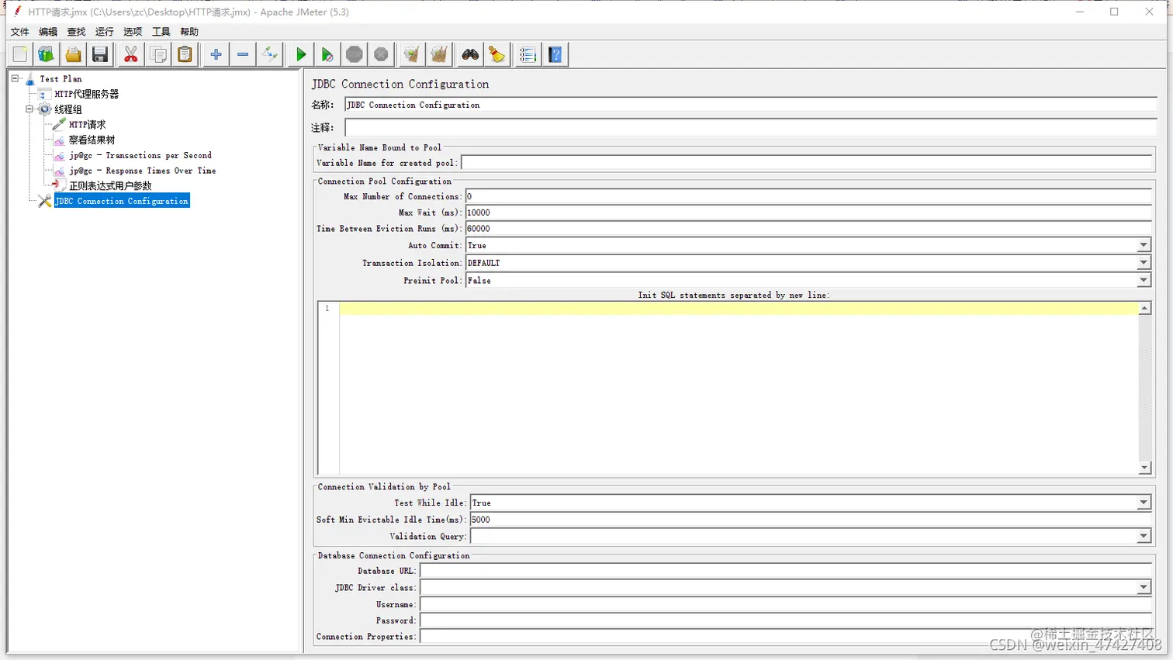Click the Username field
1173x660 pixels.
click(x=785, y=605)
